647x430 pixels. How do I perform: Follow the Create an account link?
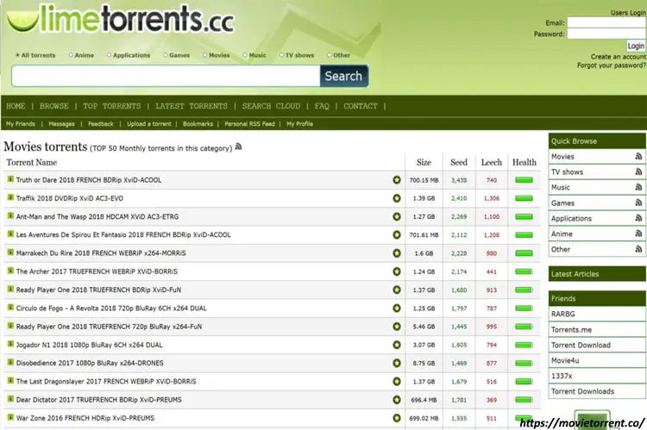point(619,57)
